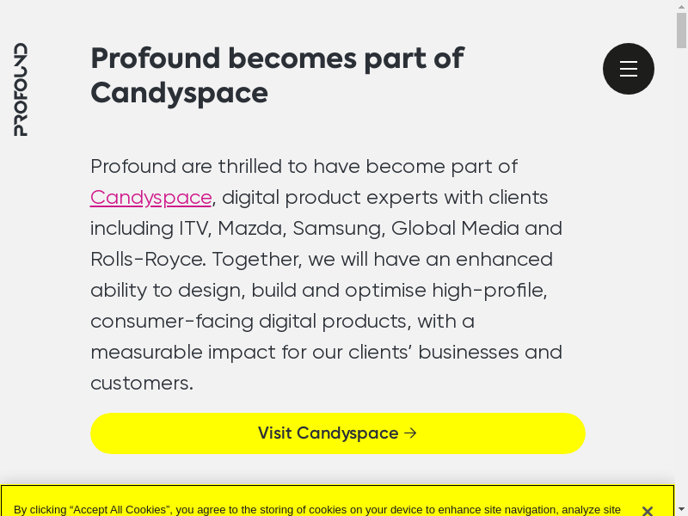Click the scrollbar down arrow
Image resolution: width=688 pixels, height=516 pixels.
(681, 508)
